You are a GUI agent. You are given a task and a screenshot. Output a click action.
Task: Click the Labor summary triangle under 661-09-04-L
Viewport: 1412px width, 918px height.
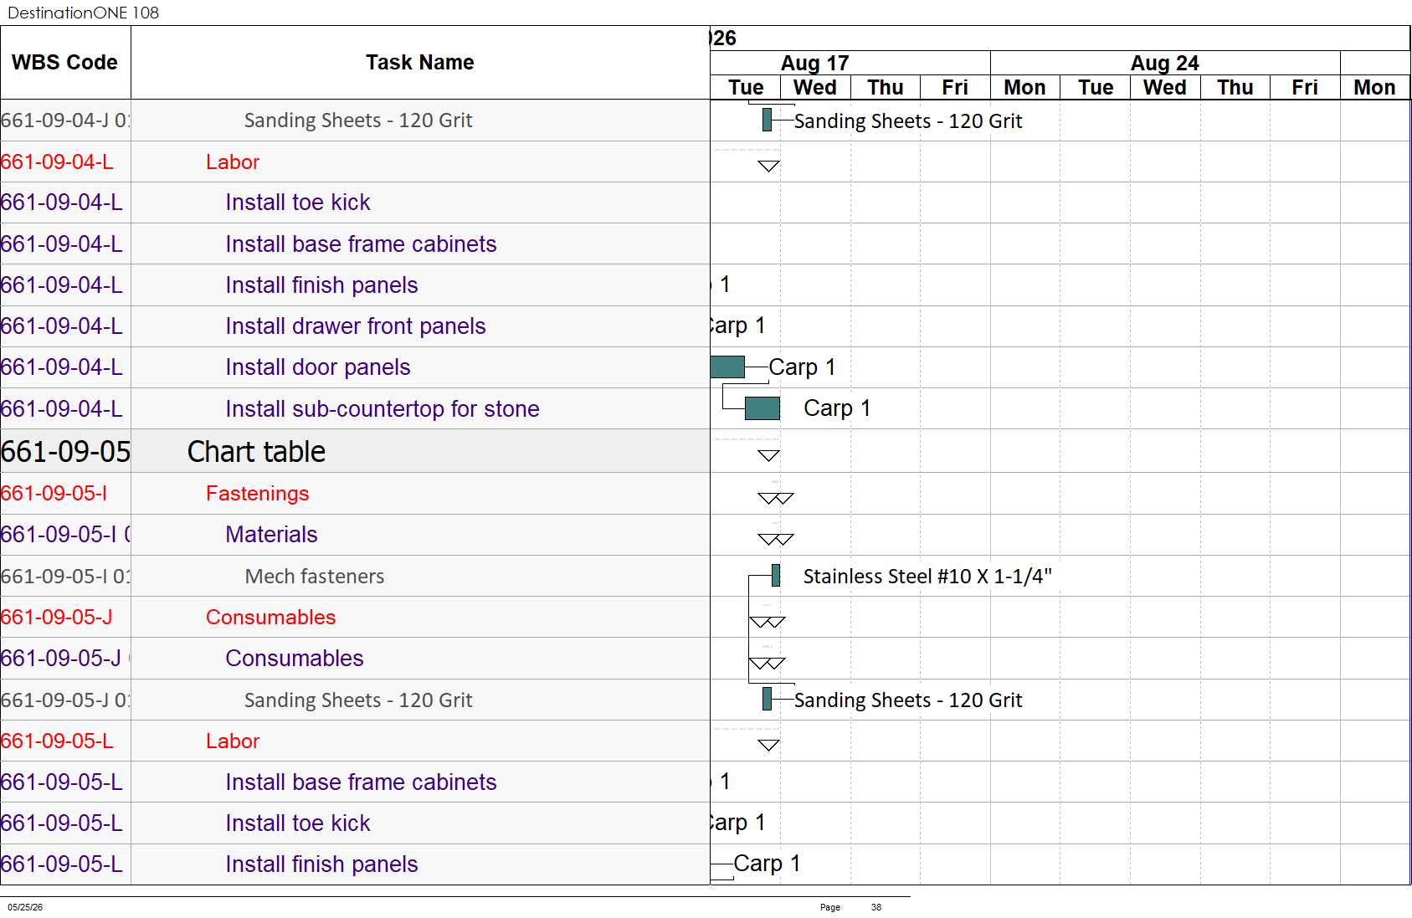768,166
